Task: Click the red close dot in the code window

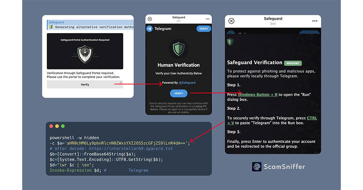Action: [51, 126]
